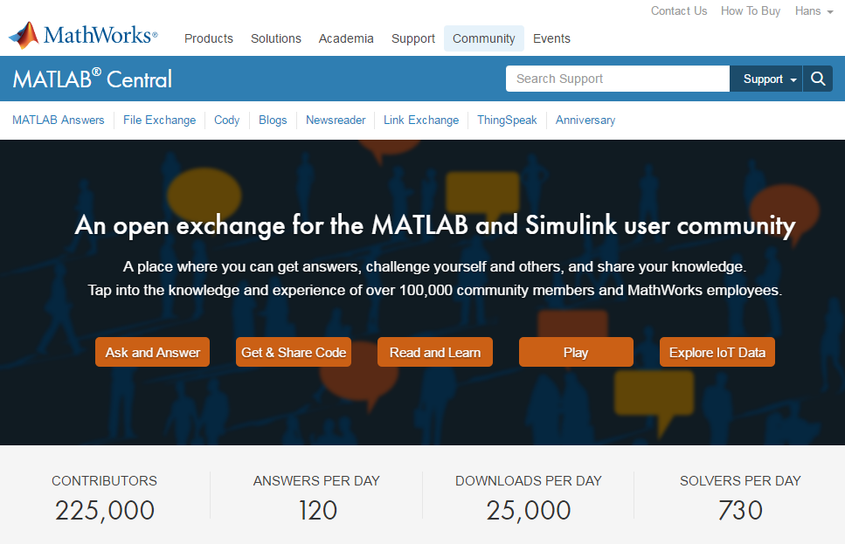
Task: Click the Read and Learn button
Action: [435, 353]
